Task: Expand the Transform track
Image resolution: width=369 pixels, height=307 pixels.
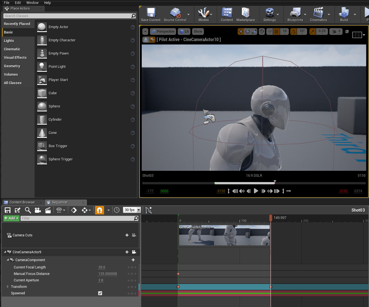Action: [x=8, y=287]
